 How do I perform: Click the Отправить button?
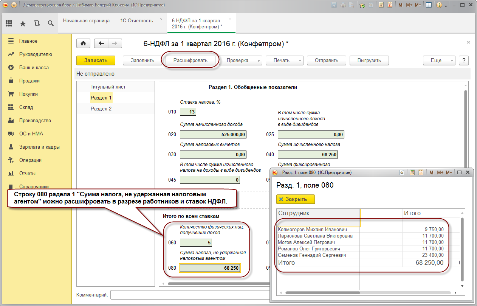tap(327, 61)
